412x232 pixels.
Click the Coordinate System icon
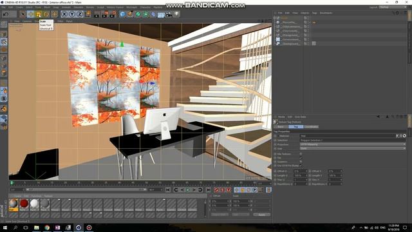tap(88, 14)
